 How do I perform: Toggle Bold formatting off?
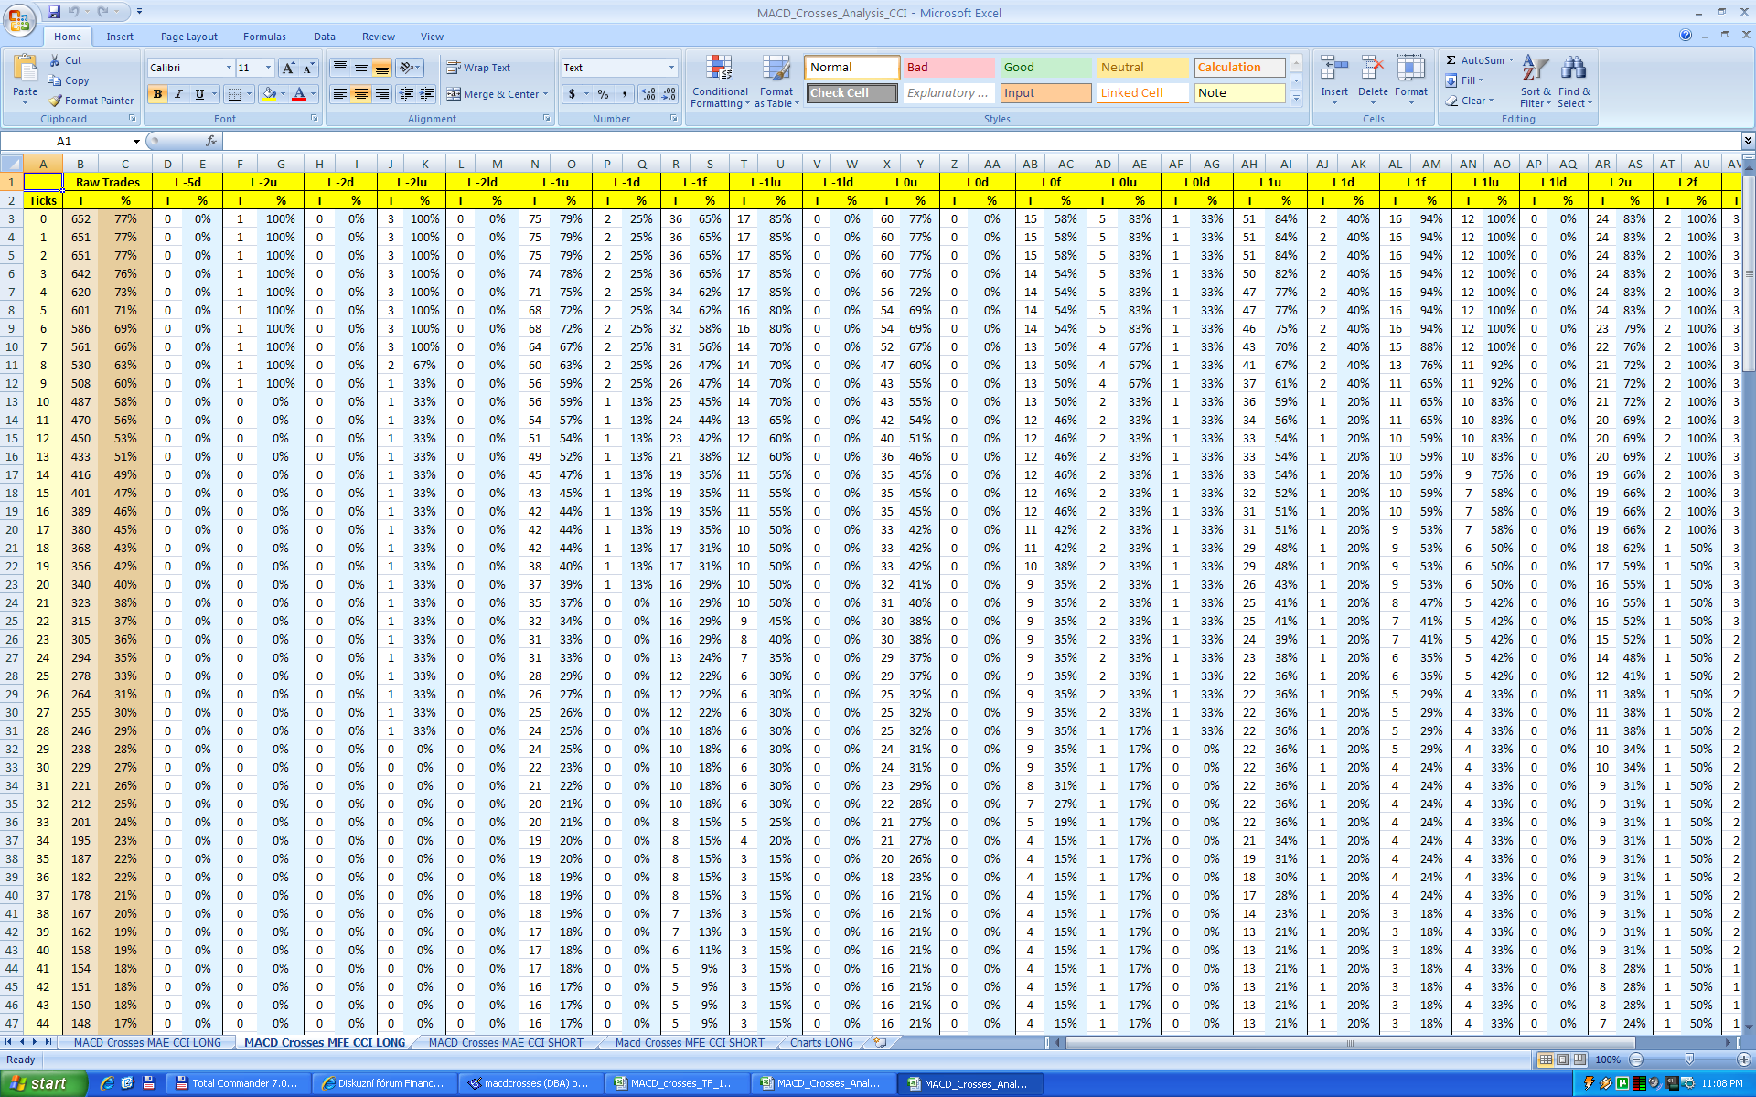157,94
